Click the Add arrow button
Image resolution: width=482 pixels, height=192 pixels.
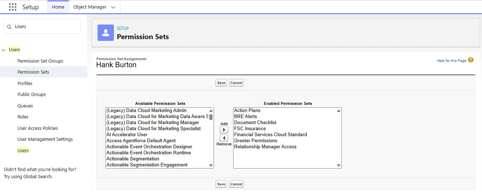pos(224,130)
